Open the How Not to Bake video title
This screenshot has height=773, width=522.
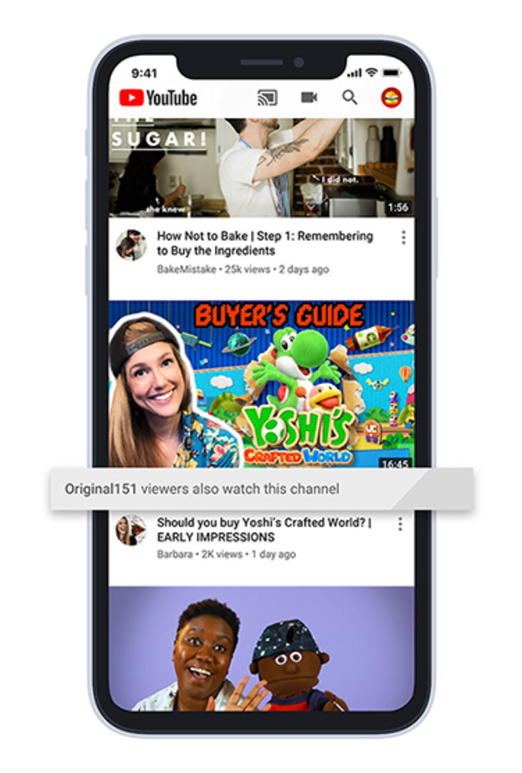264,243
